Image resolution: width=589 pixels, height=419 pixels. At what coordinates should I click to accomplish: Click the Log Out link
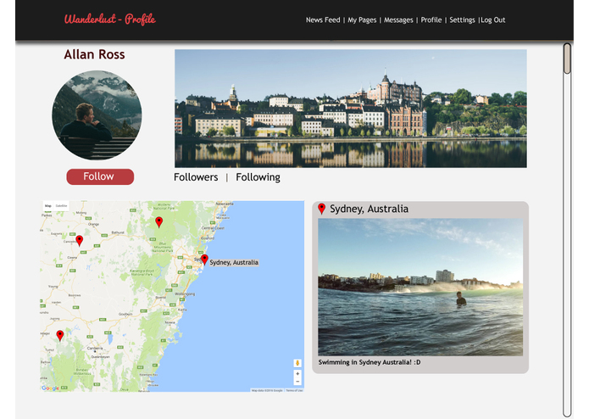493,20
